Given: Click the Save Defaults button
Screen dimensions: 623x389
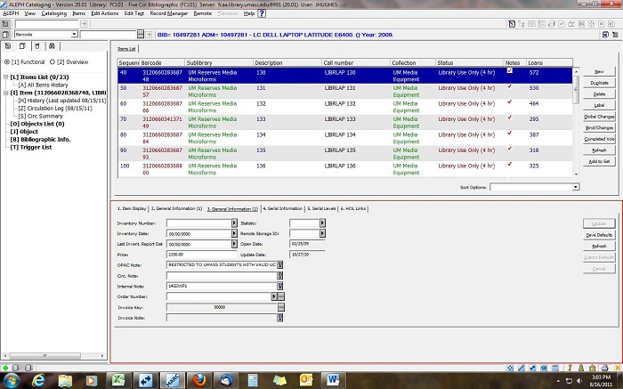Looking at the screenshot, I should (x=599, y=234).
